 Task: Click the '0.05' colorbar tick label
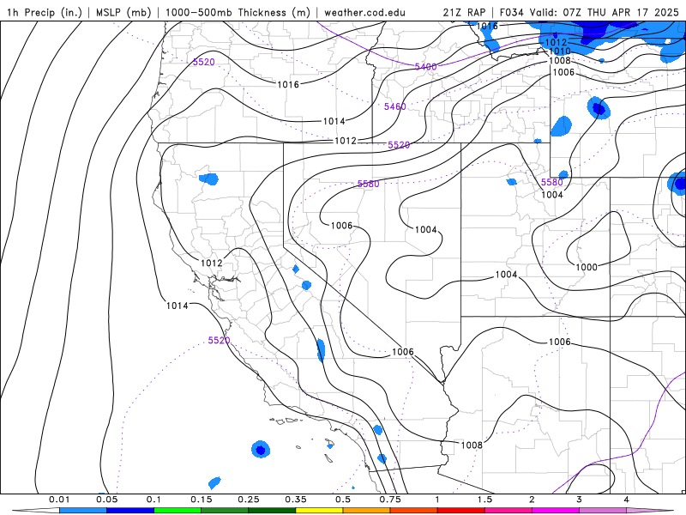[106, 500]
